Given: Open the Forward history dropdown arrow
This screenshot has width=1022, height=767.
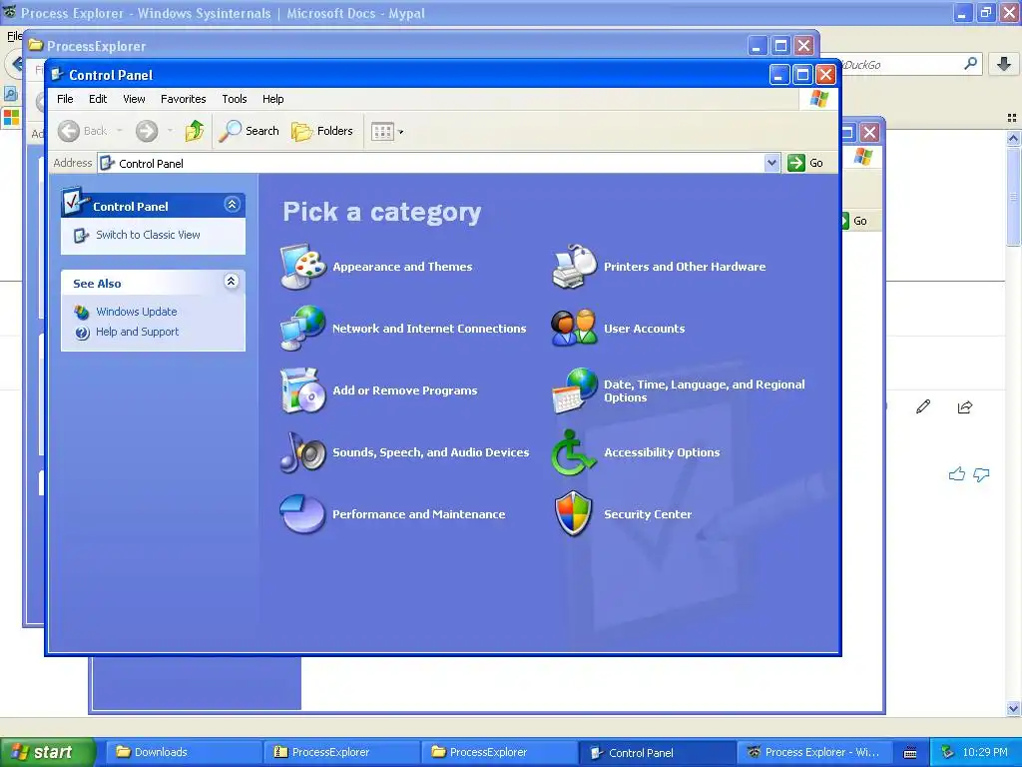Looking at the screenshot, I should coord(170,131).
